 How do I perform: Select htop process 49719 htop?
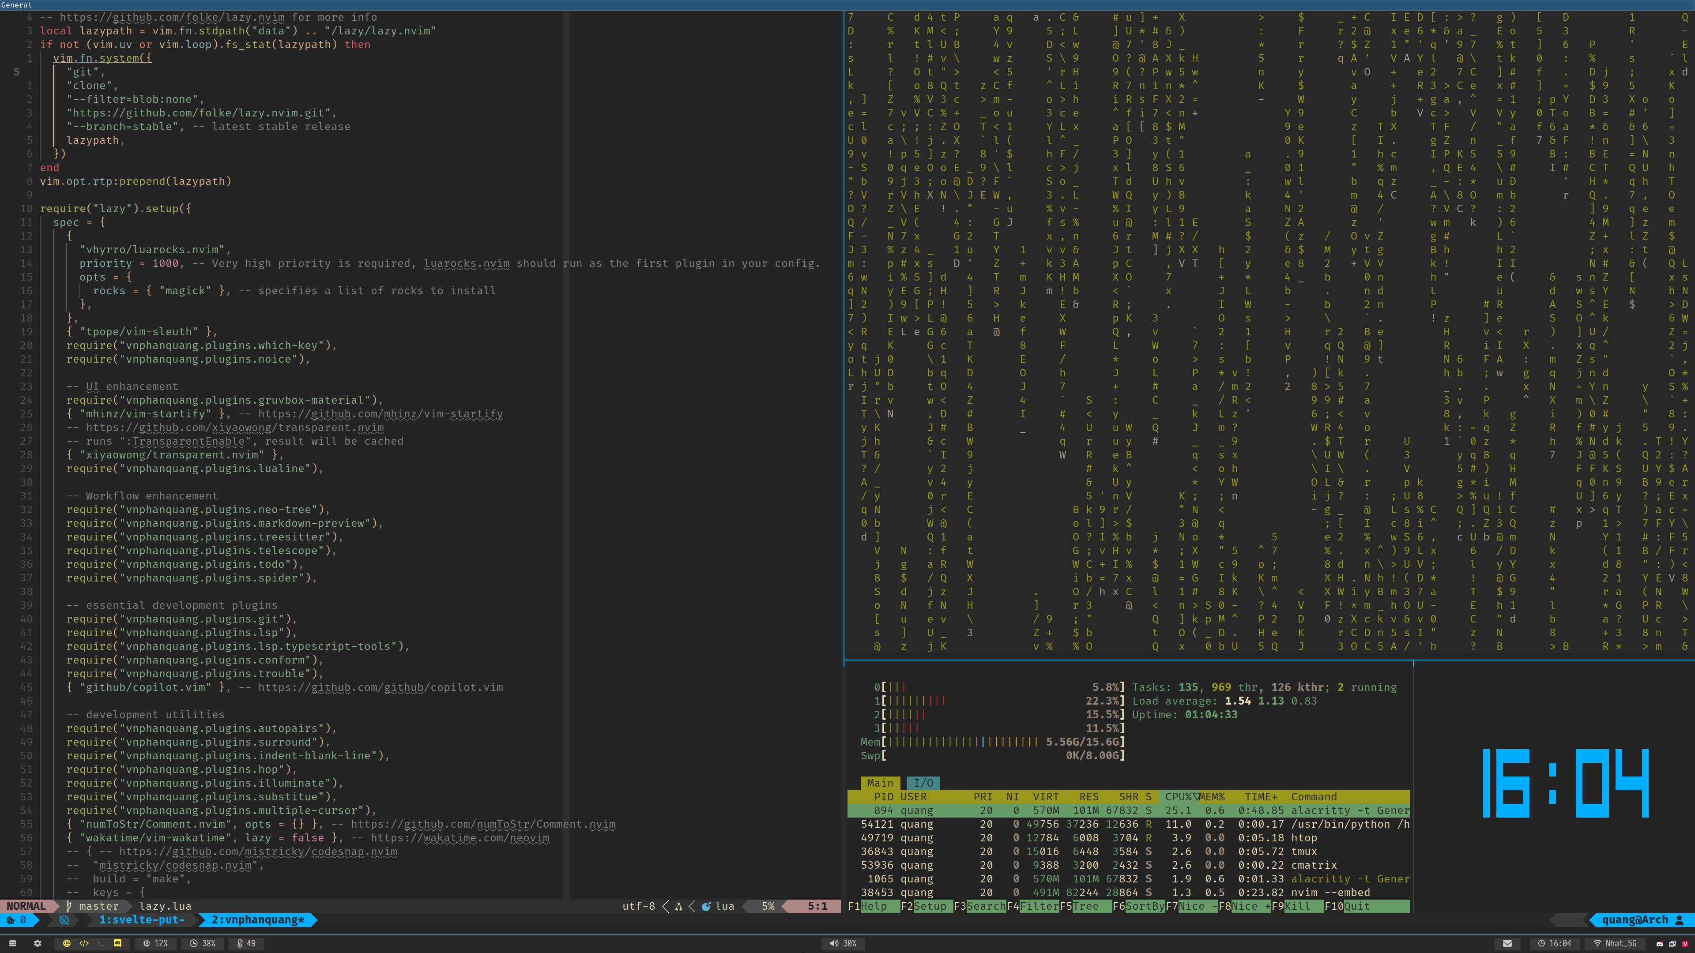[1129, 838]
